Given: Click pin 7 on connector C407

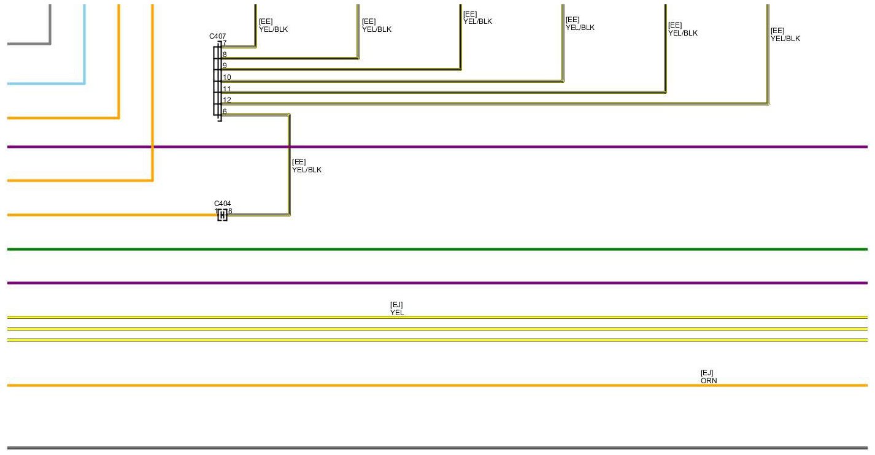Looking at the screenshot, I should [225, 44].
